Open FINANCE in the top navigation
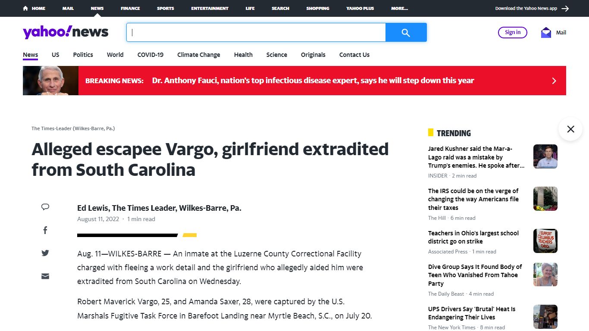This screenshot has width=589, height=331. point(130,8)
